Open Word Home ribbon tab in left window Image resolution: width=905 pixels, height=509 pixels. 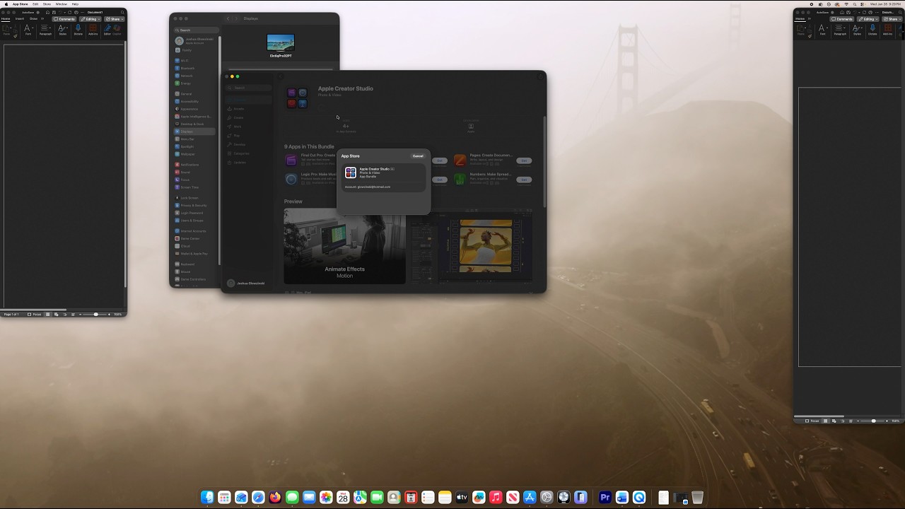tap(6, 19)
